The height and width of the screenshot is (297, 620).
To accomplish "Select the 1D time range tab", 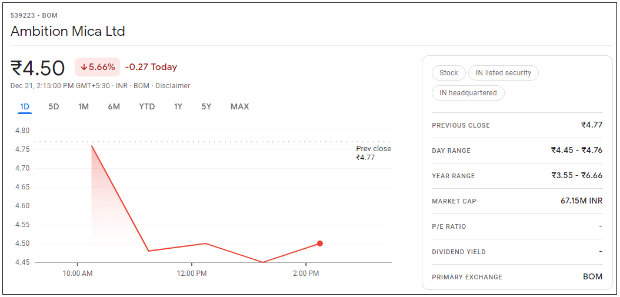I will 25,107.
